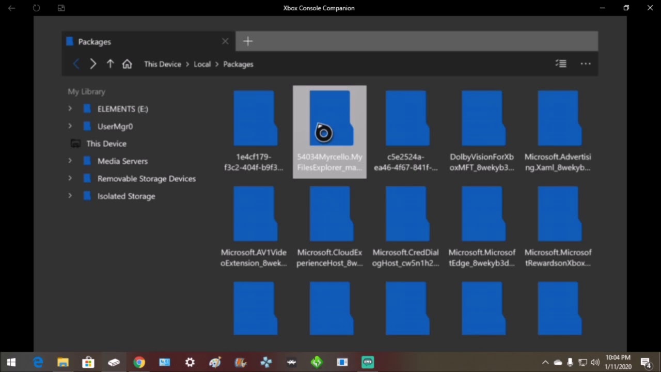Click the Home icon in navigation bar
Screen dimensions: 661x372
pyautogui.click(x=127, y=64)
